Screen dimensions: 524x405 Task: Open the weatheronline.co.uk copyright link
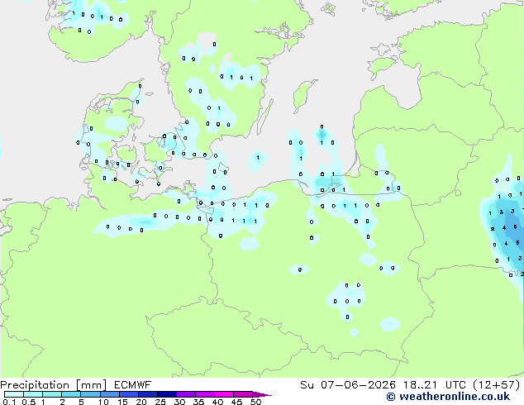pyautogui.click(x=448, y=397)
